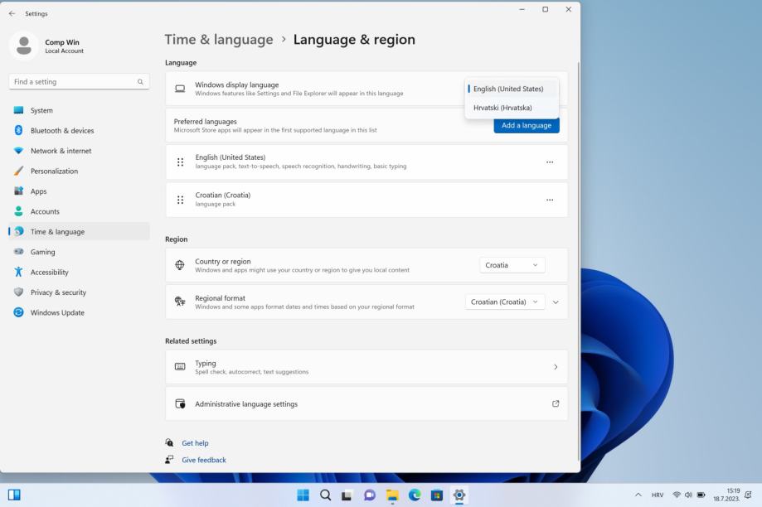Open the Personalization page
Image resolution: width=762 pixels, height=507 pixels.
click(80, 171)
